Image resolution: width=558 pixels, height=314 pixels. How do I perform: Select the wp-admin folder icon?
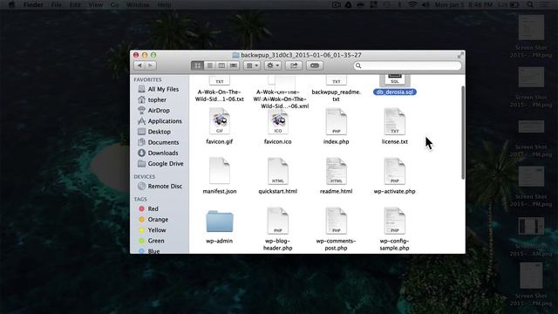point(219,222)
